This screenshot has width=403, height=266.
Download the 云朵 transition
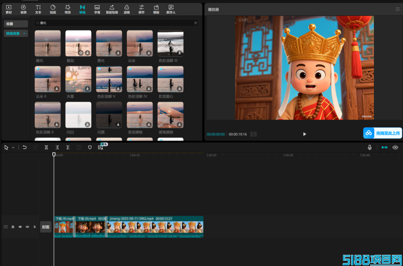[149, 53]
